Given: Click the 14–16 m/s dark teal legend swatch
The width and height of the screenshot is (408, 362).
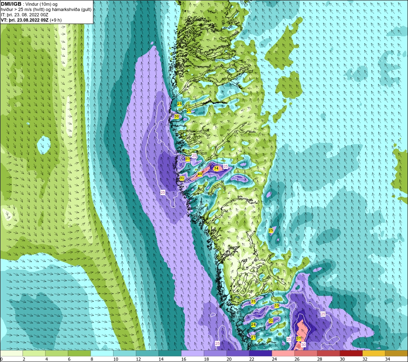Looking at the screenshot, I should (170, 353).
